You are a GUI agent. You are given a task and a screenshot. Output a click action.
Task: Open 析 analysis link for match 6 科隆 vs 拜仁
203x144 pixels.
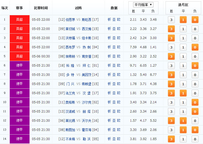109,65
